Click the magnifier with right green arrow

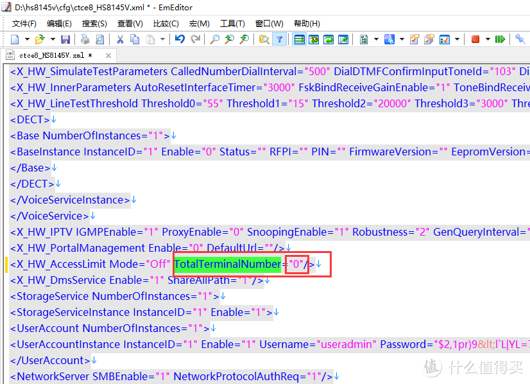click(x=244, y=39)
